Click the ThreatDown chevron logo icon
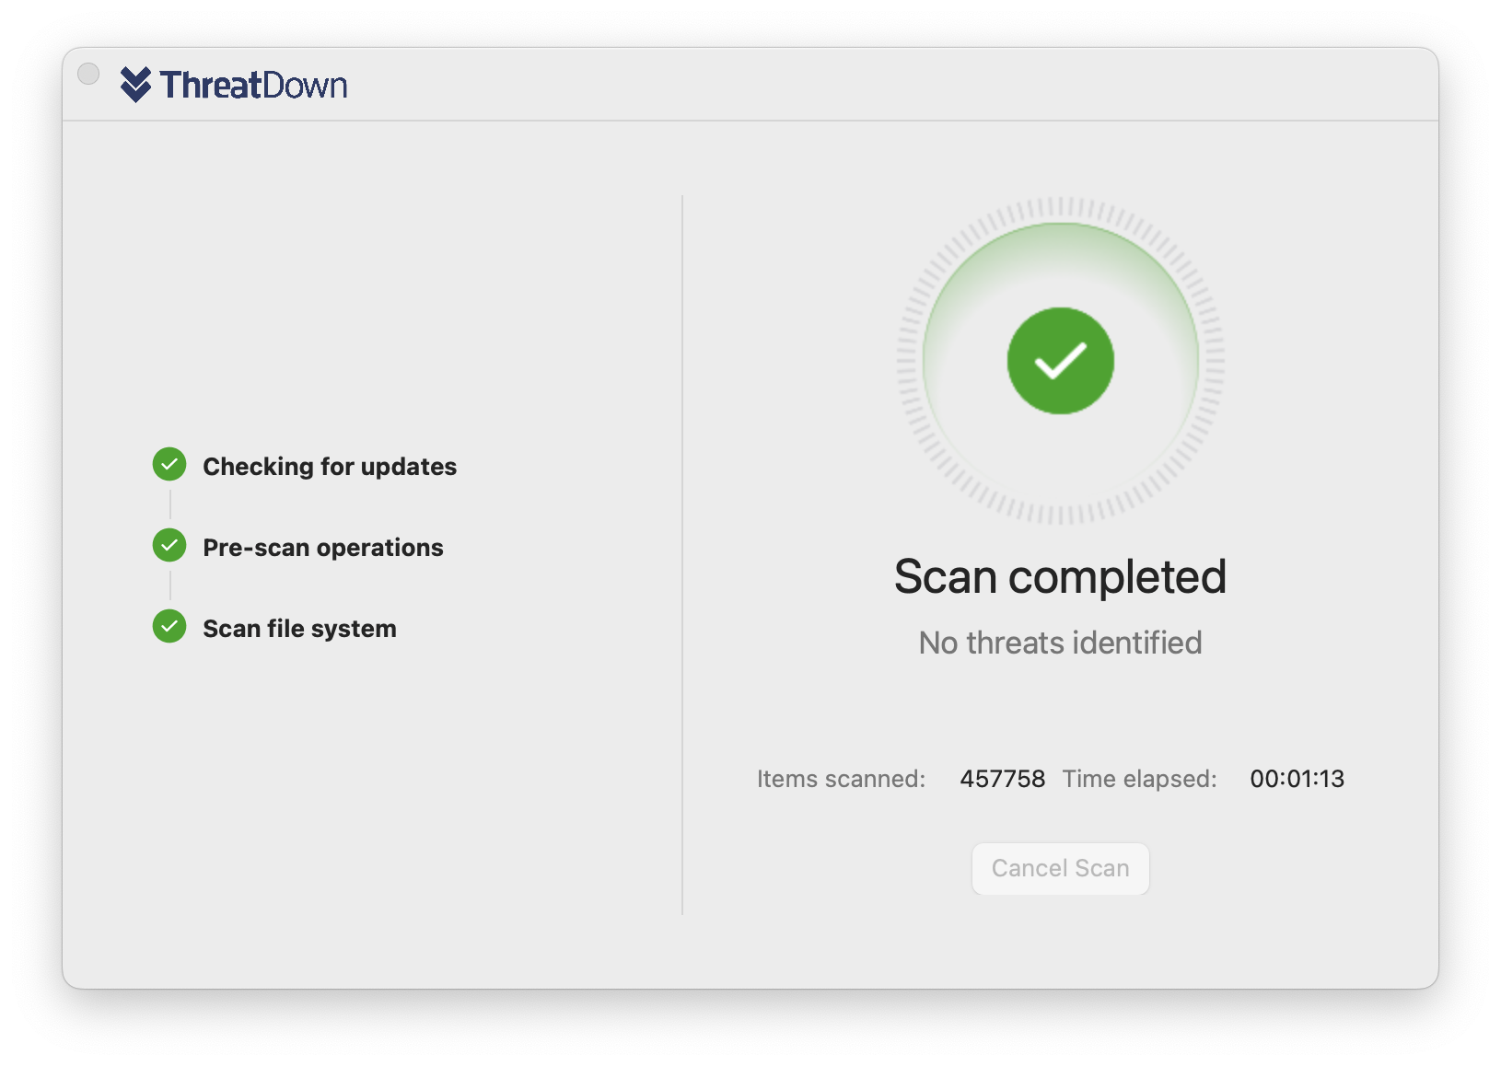Screen dimensions: 1501x1066 coord(135,85)
